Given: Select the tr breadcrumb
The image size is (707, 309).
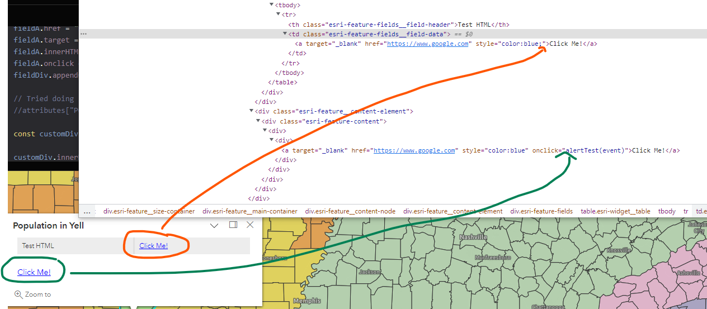Looking at the screenshot, I should click(x=686, y=211).
